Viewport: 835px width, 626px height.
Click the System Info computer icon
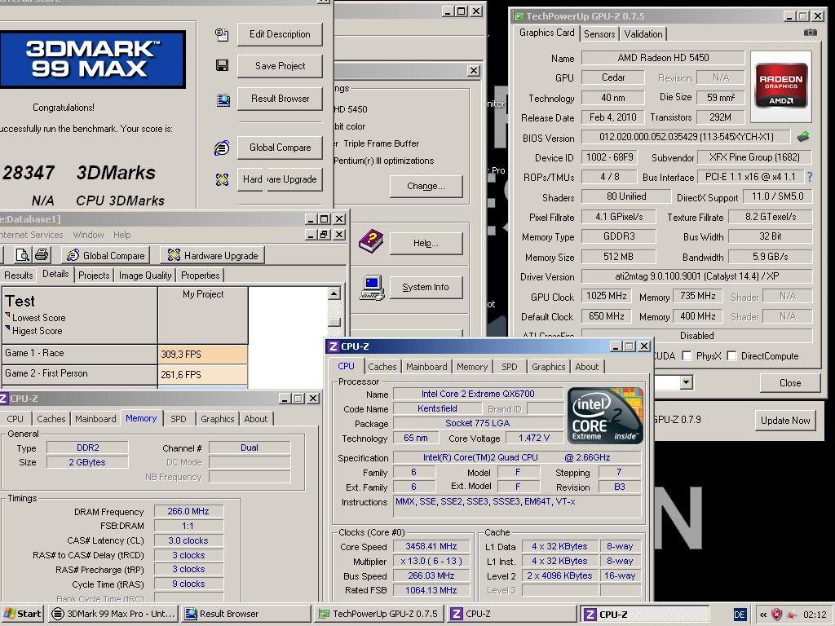click(372, 288)
